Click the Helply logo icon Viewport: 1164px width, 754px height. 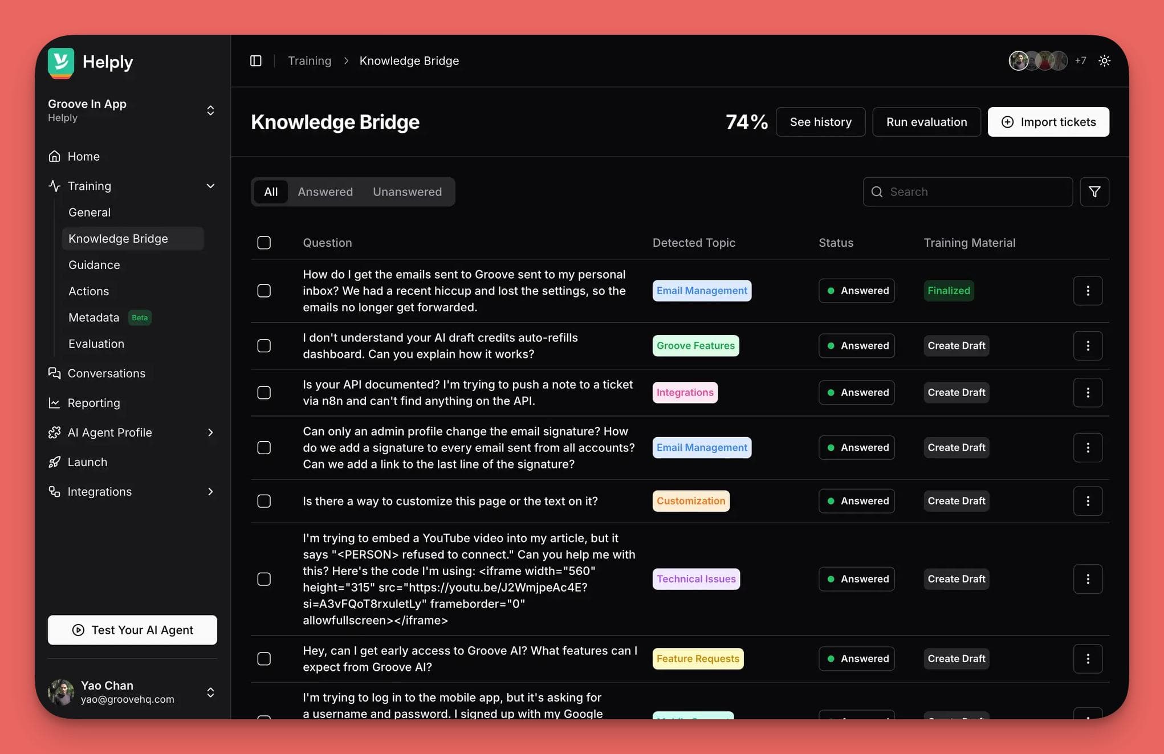(x=60, y=62)
